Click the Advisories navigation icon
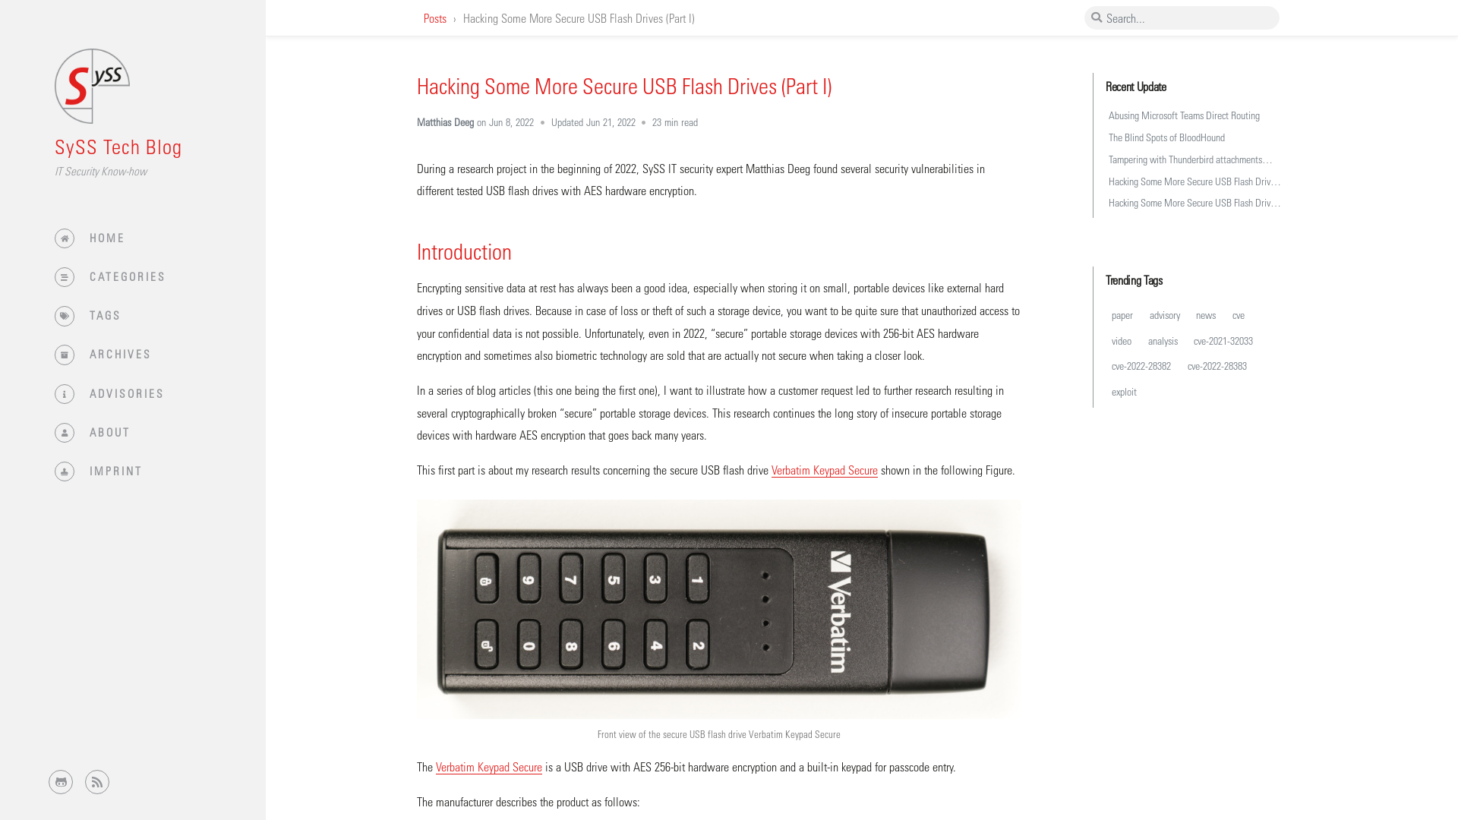 (63, 393)
